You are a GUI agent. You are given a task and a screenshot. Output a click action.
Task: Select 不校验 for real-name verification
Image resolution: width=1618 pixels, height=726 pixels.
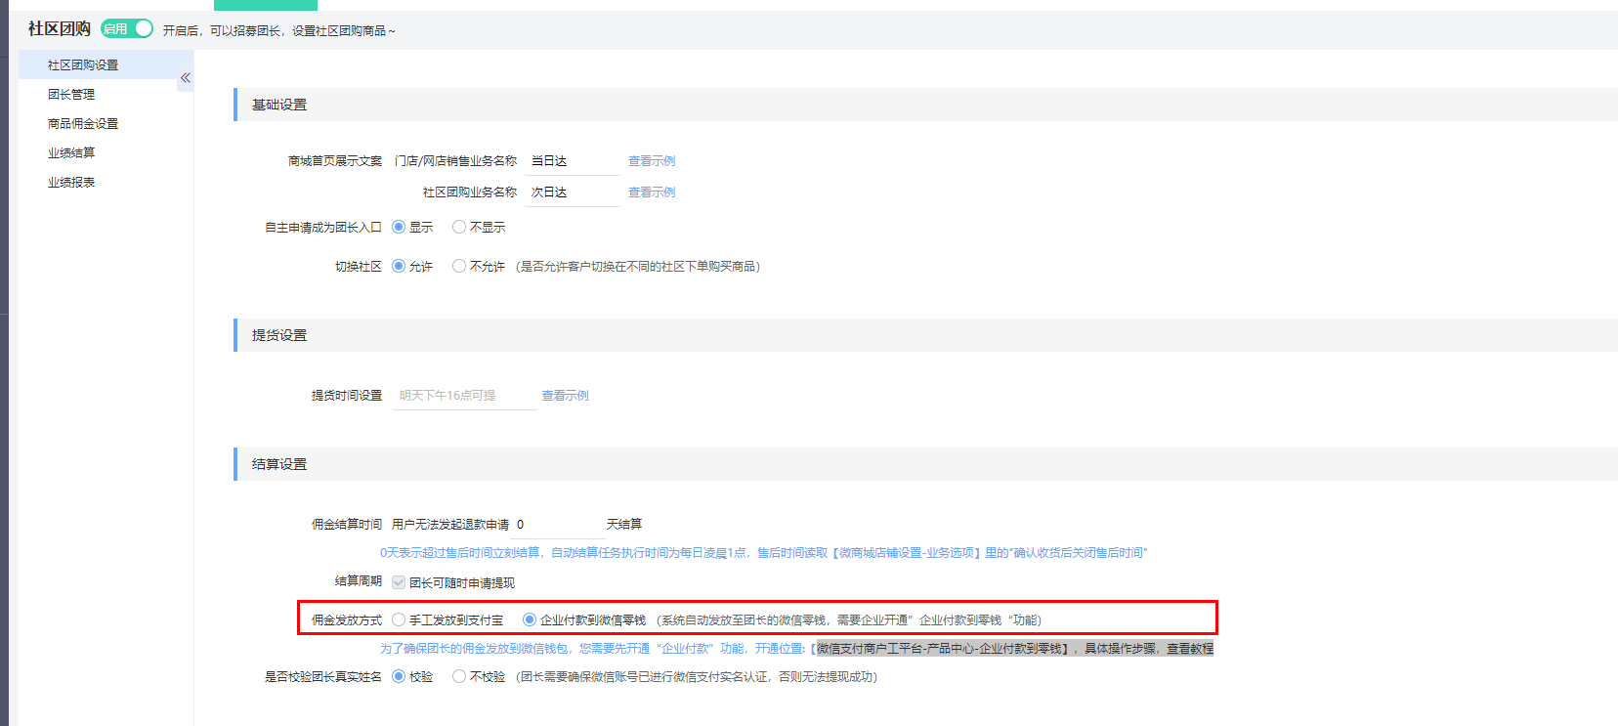pyautogui.click(x=459, y=677)
